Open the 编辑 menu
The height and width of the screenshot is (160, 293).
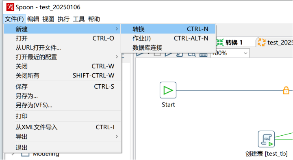pos(33,19)
